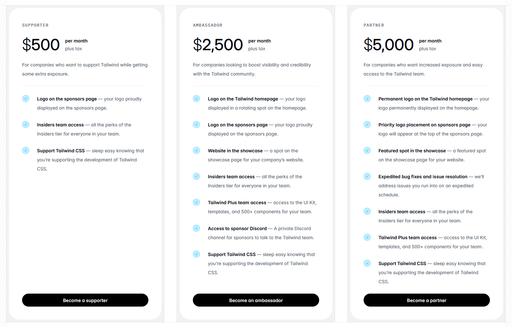Click checkmark next to Access to sponsor Discord

(196, 228)
